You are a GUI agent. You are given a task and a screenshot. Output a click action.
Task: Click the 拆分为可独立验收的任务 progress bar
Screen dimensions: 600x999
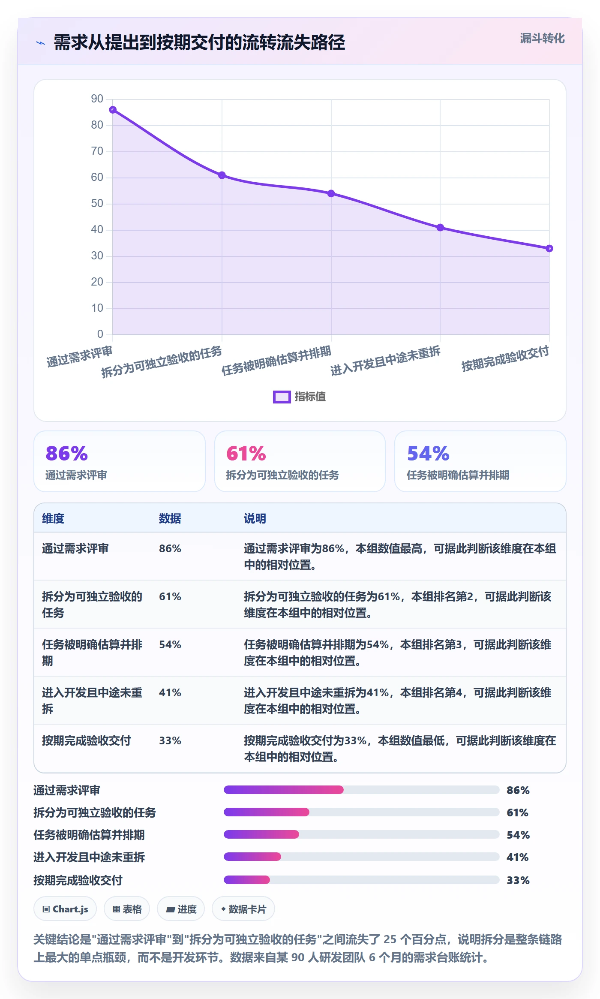pyautogui.click(x=362, y=812)
